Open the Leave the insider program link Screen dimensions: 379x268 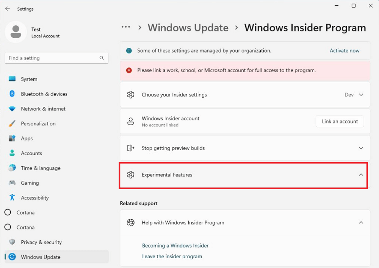coord(172,256)
